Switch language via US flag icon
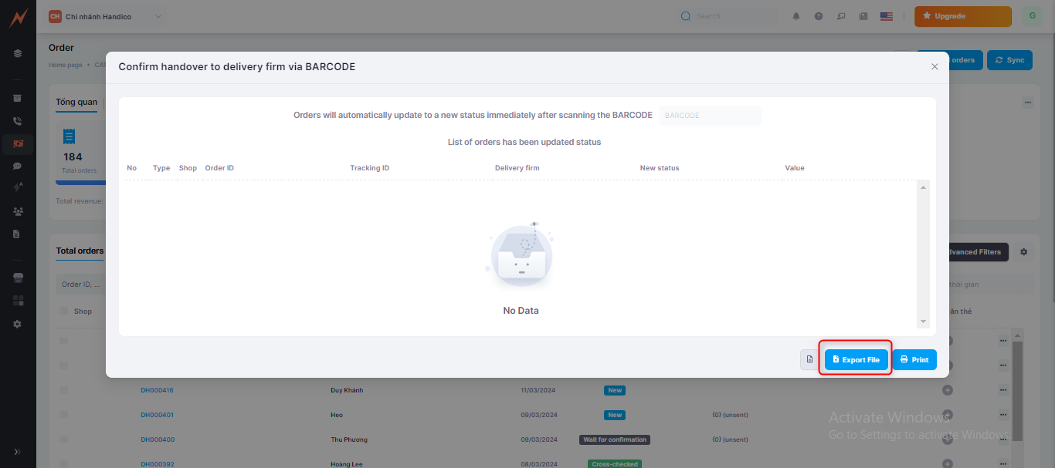Screen dimensions: 1055x468 (x=886, y=16)
